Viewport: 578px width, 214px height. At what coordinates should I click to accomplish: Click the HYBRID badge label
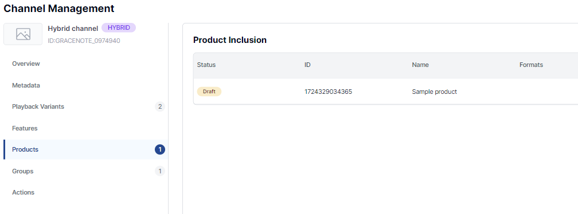(x=119, y=27)
